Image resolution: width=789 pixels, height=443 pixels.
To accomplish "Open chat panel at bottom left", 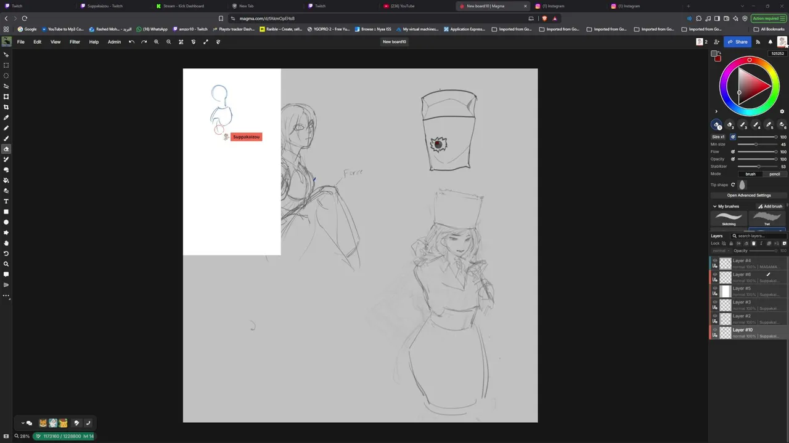I will tap(29, 423).
